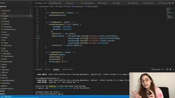This screenshot has width=175, height=98.
Task: Click components in the breadcrumb path
Action: [43, 7]
